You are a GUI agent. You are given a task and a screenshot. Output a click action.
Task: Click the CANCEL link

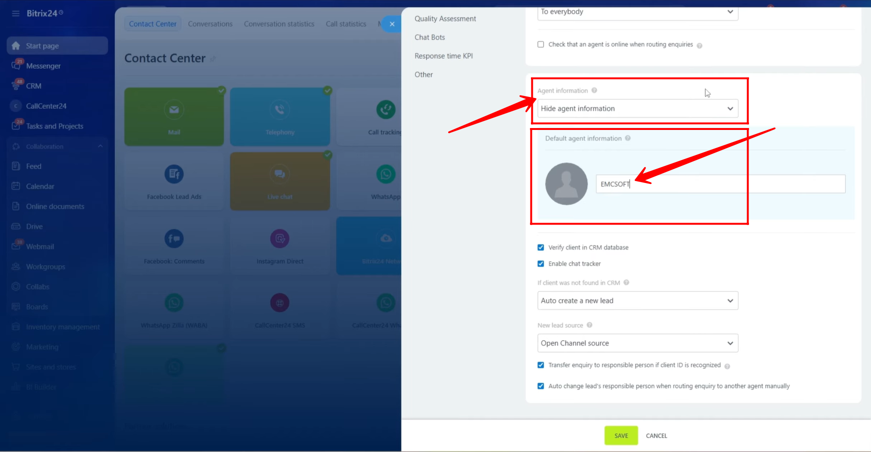[656, 436]
